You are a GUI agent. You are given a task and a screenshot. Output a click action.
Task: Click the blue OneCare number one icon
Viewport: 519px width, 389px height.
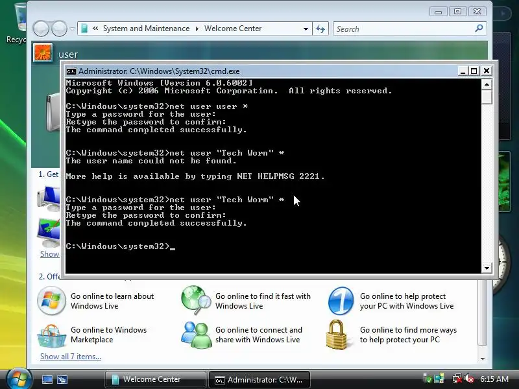[341, 301]
